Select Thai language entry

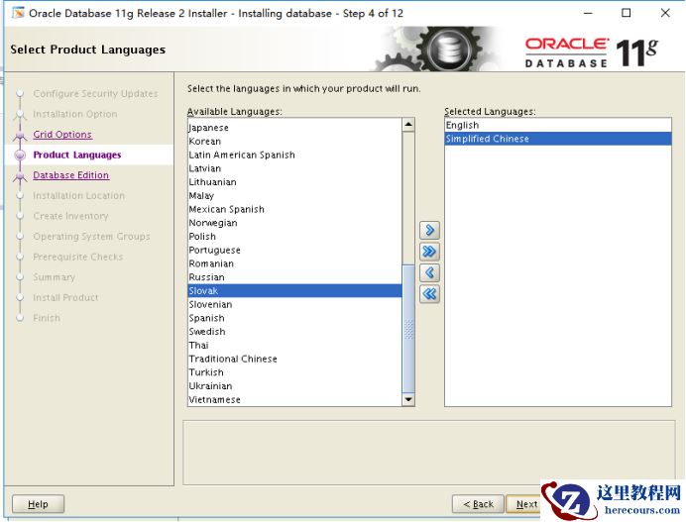tap(294, 345)
